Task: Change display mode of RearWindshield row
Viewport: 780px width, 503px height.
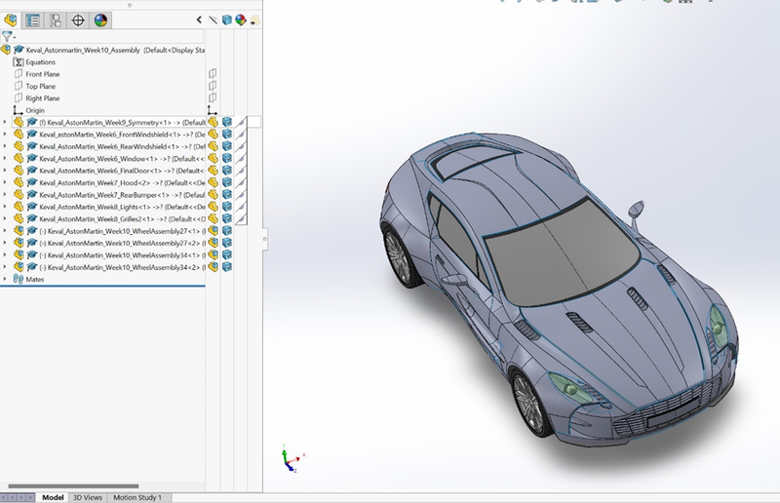Action: pos(227,146)
